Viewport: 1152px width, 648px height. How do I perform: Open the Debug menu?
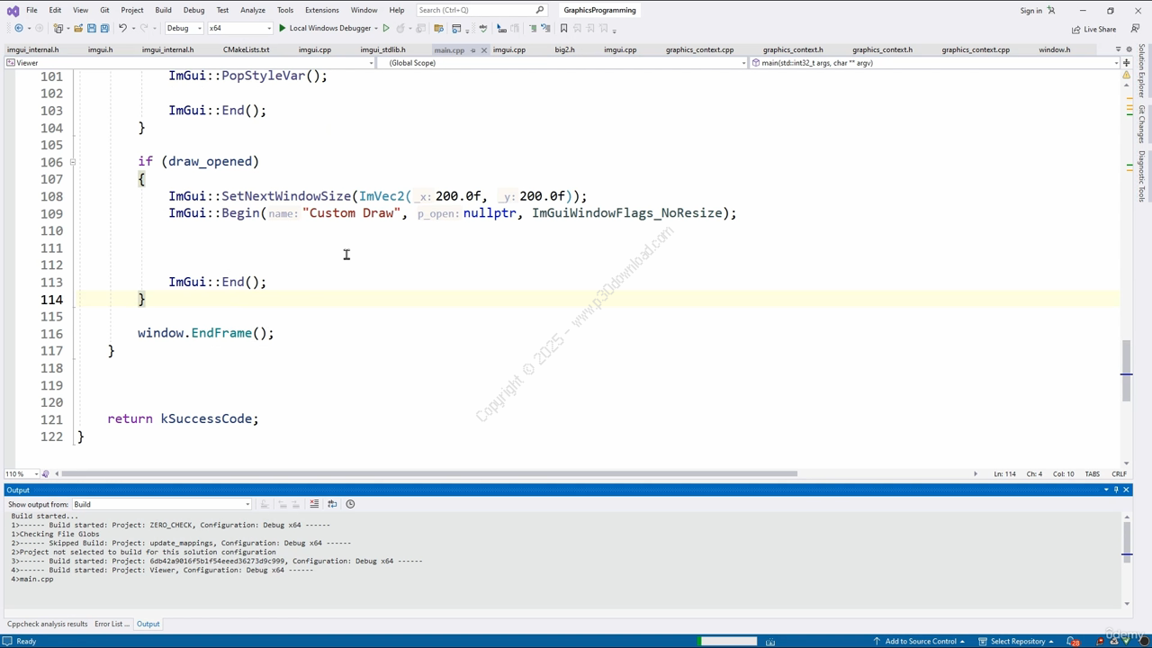193,10
